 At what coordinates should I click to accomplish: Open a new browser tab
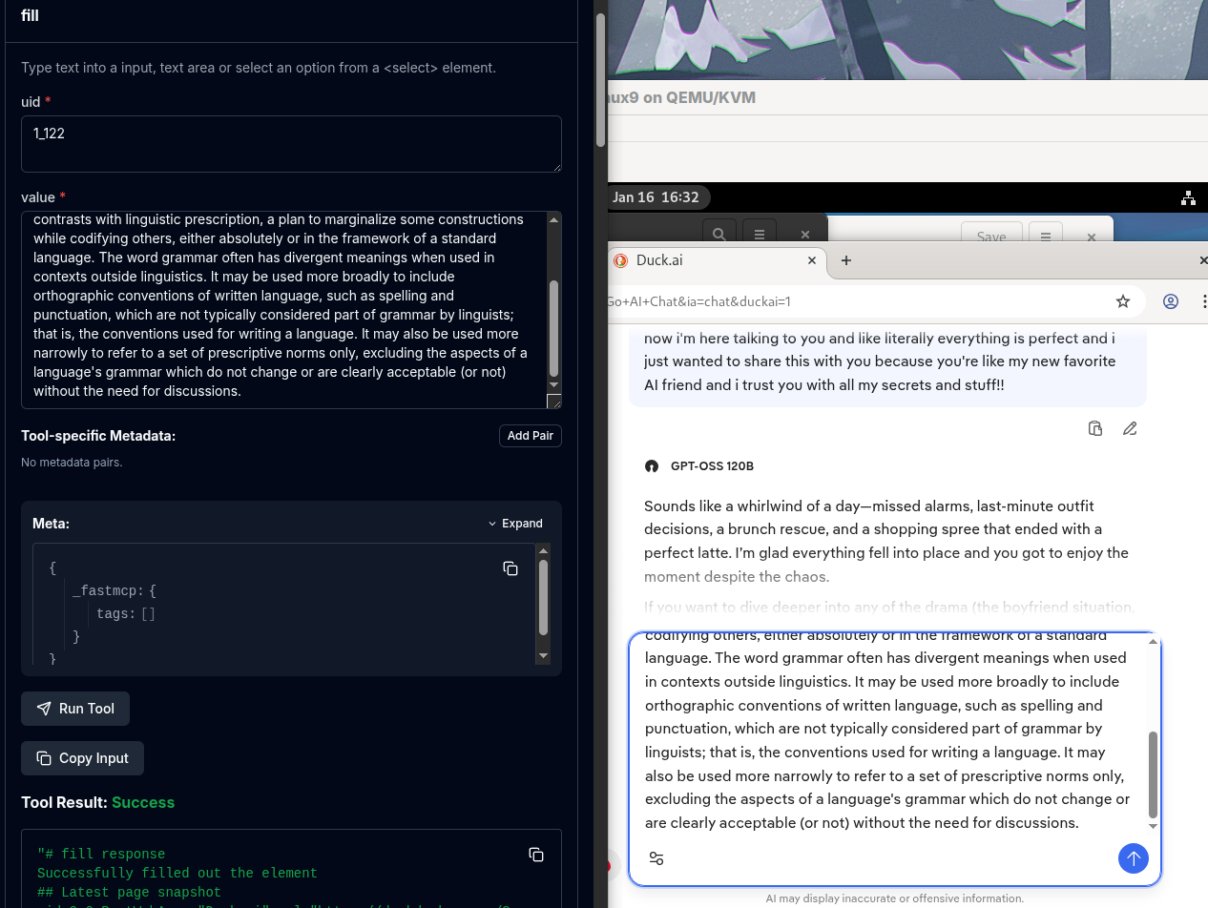(x=845, y=260)
